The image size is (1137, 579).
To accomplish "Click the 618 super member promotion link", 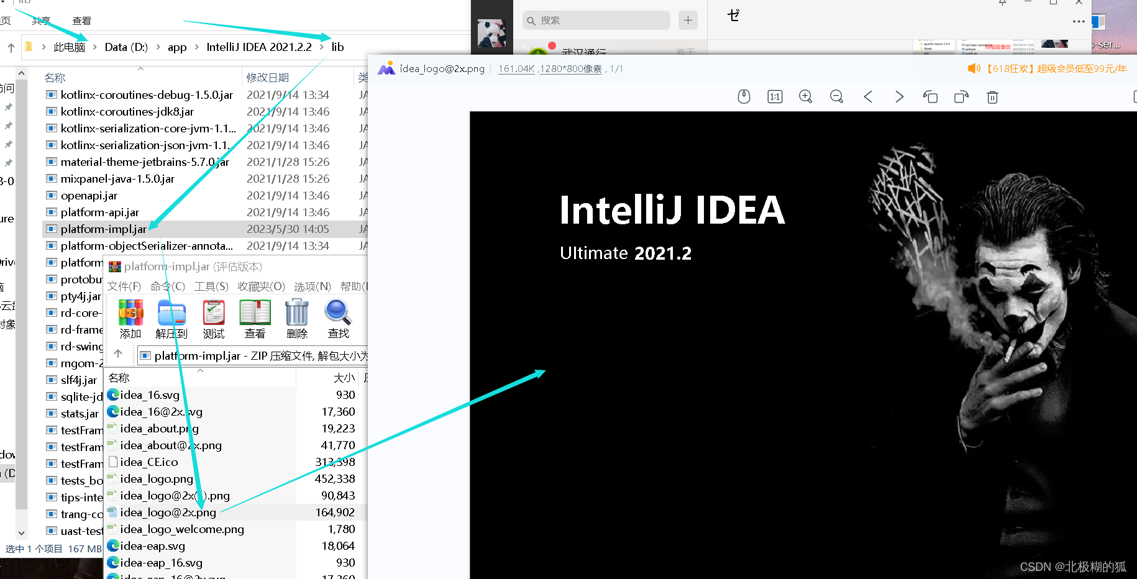I will 1056,68.
